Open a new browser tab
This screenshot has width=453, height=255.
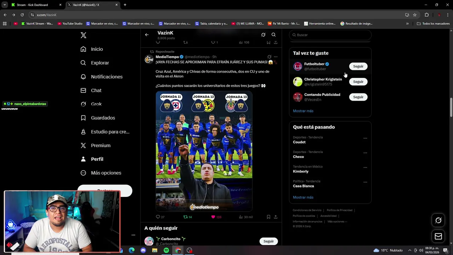125,5
